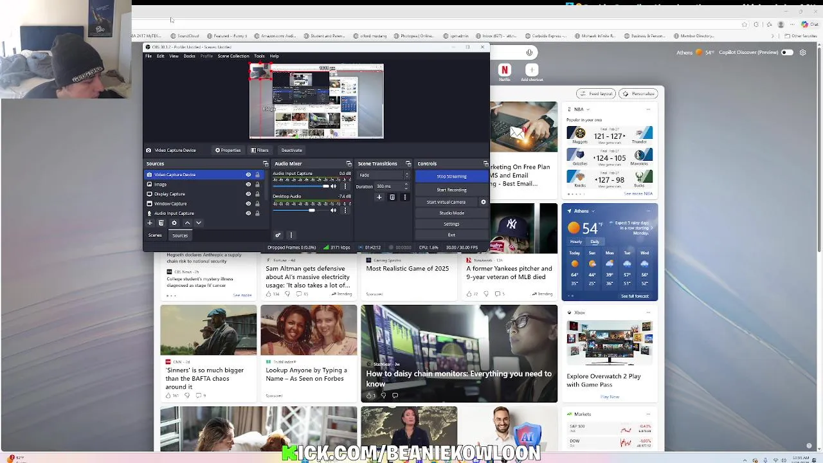Adjust the Audio Input Capture volume slider
The image size is (823, 463).
[x=302, y=186]
